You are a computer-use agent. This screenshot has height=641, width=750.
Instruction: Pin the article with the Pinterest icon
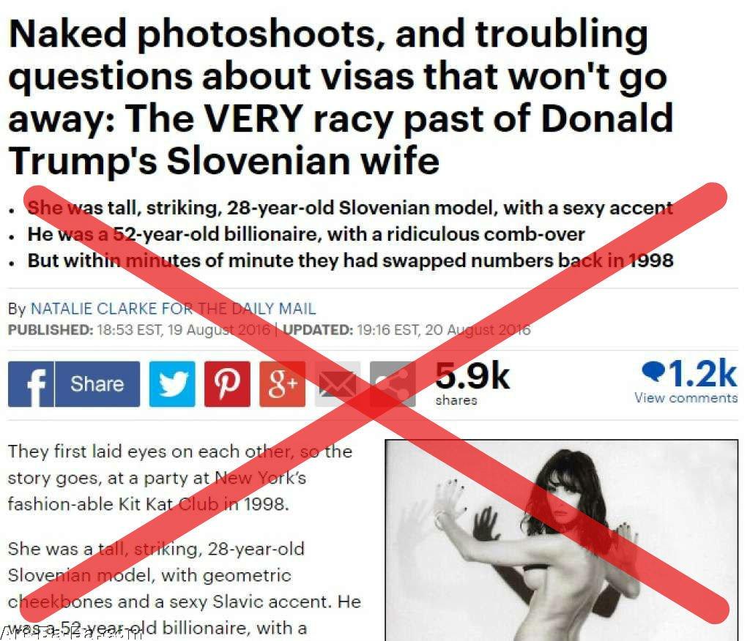[227, 384]
